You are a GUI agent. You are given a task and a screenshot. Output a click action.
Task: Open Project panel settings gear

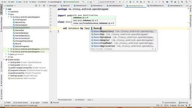[x=44, y=6]
